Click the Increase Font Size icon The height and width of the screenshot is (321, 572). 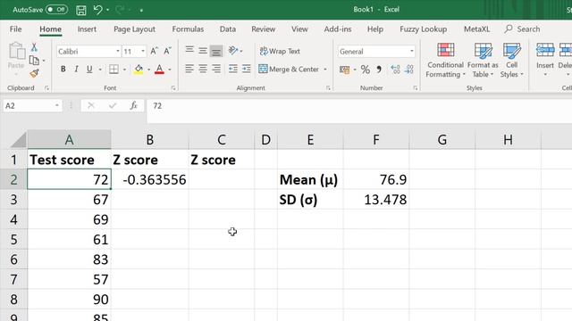[154, 52]
